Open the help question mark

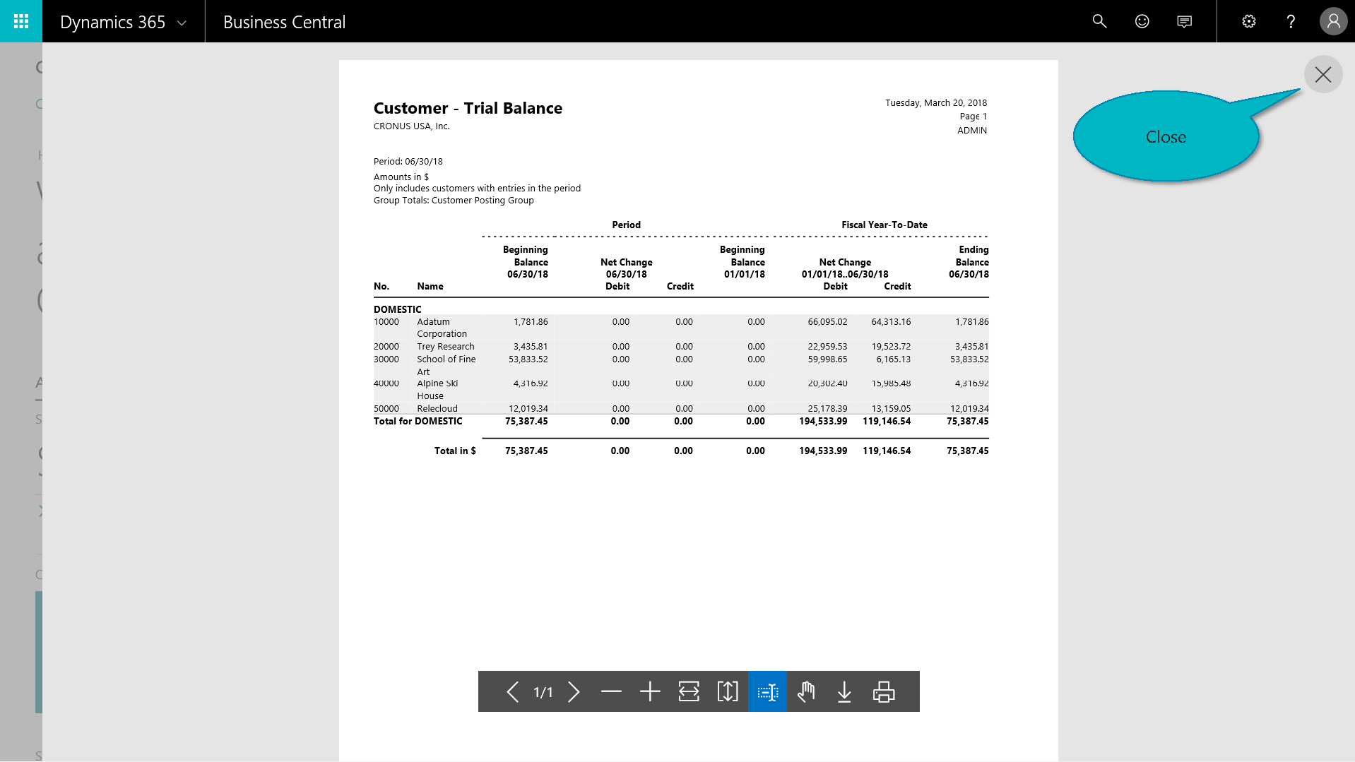click(x=1291, y=21)
